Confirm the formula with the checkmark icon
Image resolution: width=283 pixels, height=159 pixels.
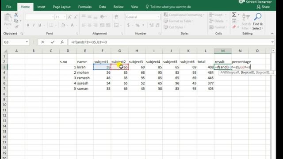(53, 42)
